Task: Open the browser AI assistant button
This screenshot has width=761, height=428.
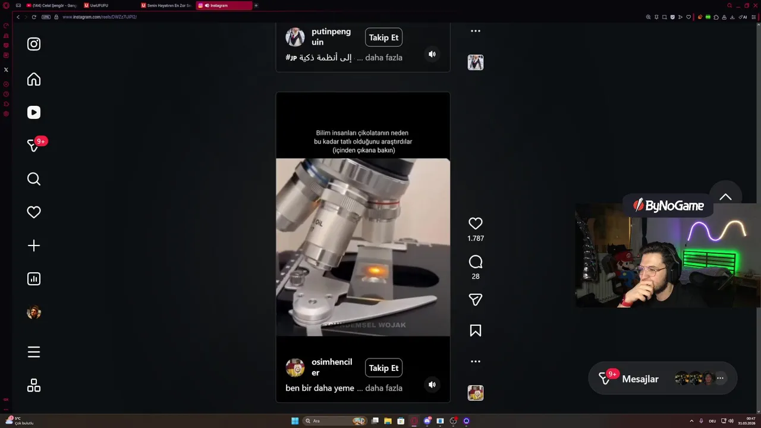Action: (x=743, y=17)
